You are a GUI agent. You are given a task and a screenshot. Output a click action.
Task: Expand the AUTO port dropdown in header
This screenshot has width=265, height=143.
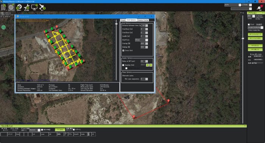(233, 5)
